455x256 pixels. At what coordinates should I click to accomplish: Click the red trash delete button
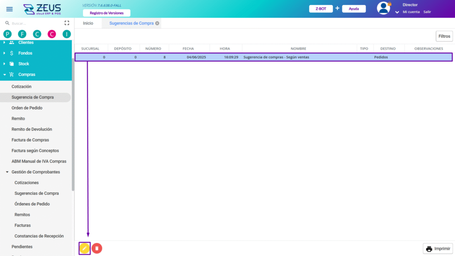click(97, 248)
